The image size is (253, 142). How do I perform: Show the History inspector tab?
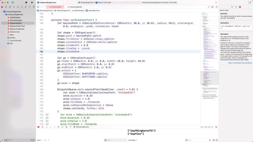click(236, 7)
